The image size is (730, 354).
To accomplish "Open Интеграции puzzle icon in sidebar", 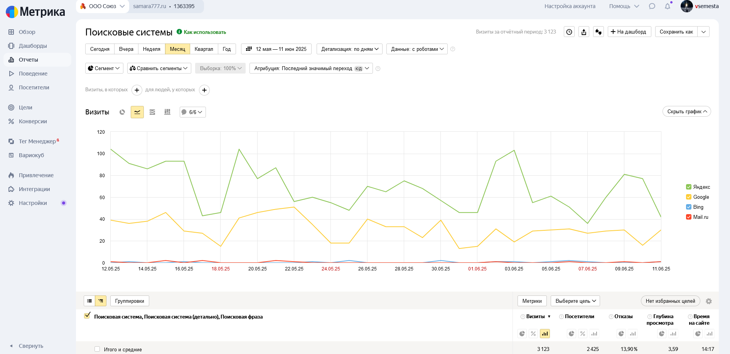I will 11,189.
